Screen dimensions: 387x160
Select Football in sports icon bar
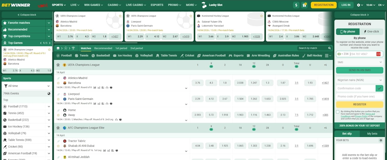[x=64, y=55]
